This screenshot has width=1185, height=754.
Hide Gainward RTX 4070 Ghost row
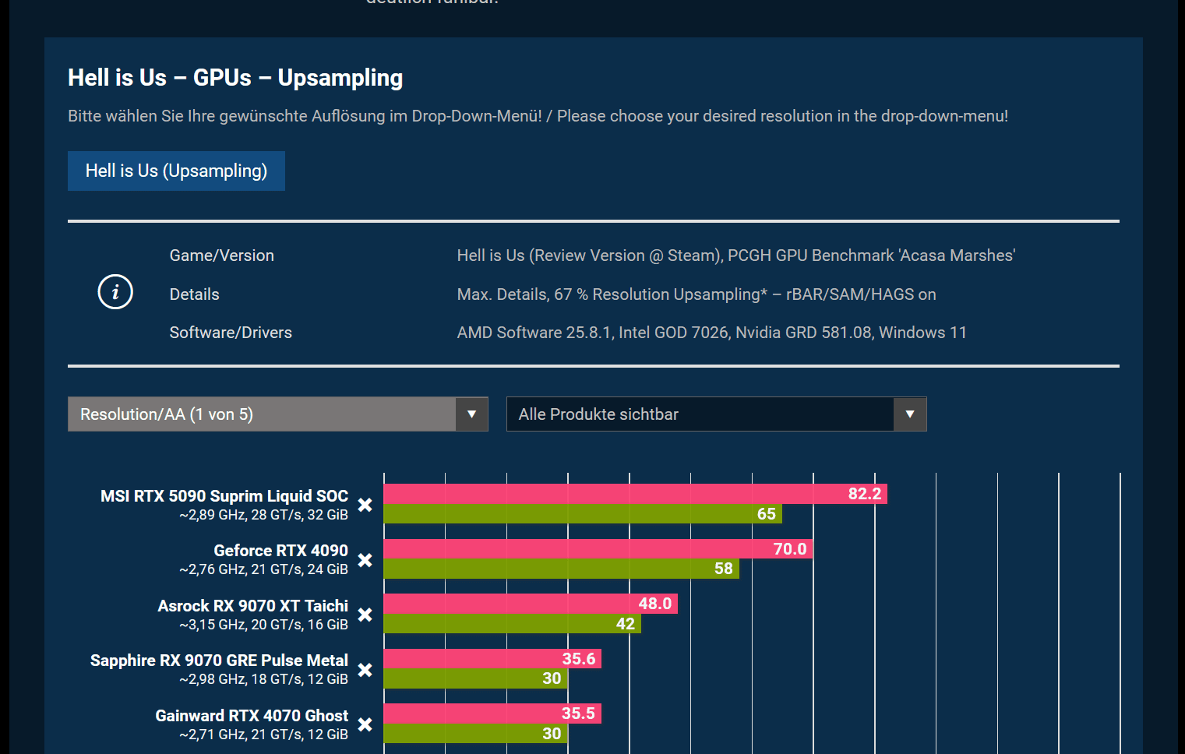point(365,724)
